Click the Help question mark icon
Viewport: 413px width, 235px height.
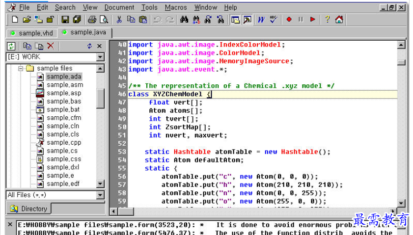[x=327, y=20]
